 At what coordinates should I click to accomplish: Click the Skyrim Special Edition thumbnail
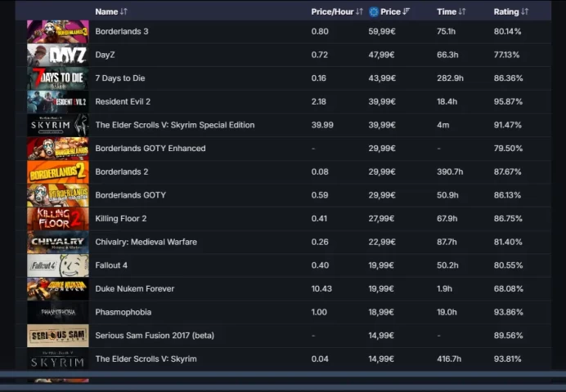(58, 125)
